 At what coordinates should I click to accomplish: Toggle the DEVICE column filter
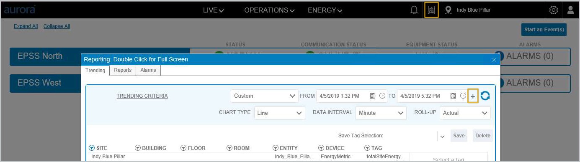pos(321,148)
